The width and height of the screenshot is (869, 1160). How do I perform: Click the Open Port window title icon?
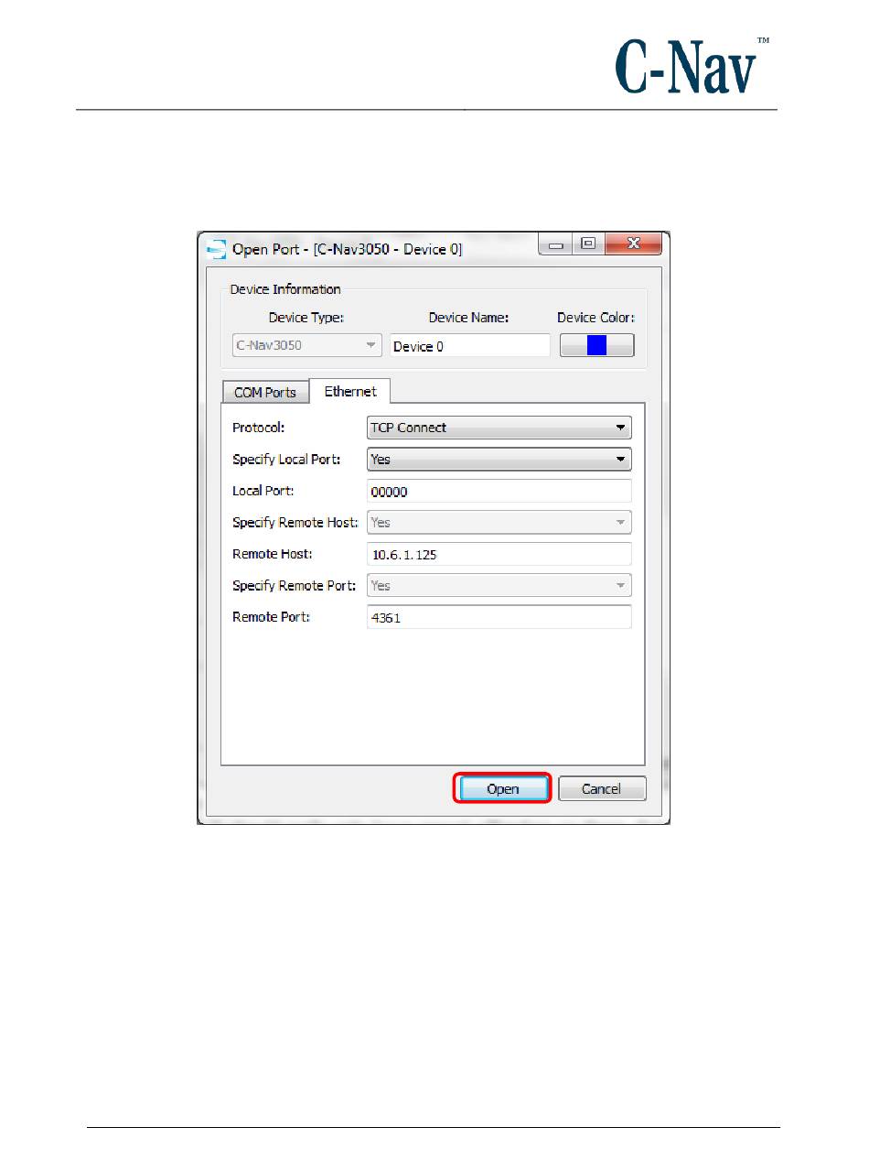tap(216, 249)
